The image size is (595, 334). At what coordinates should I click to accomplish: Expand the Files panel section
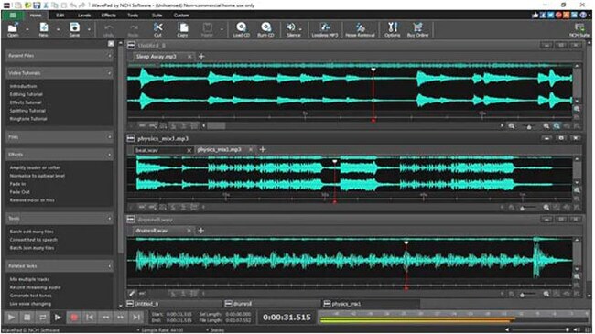110,137
